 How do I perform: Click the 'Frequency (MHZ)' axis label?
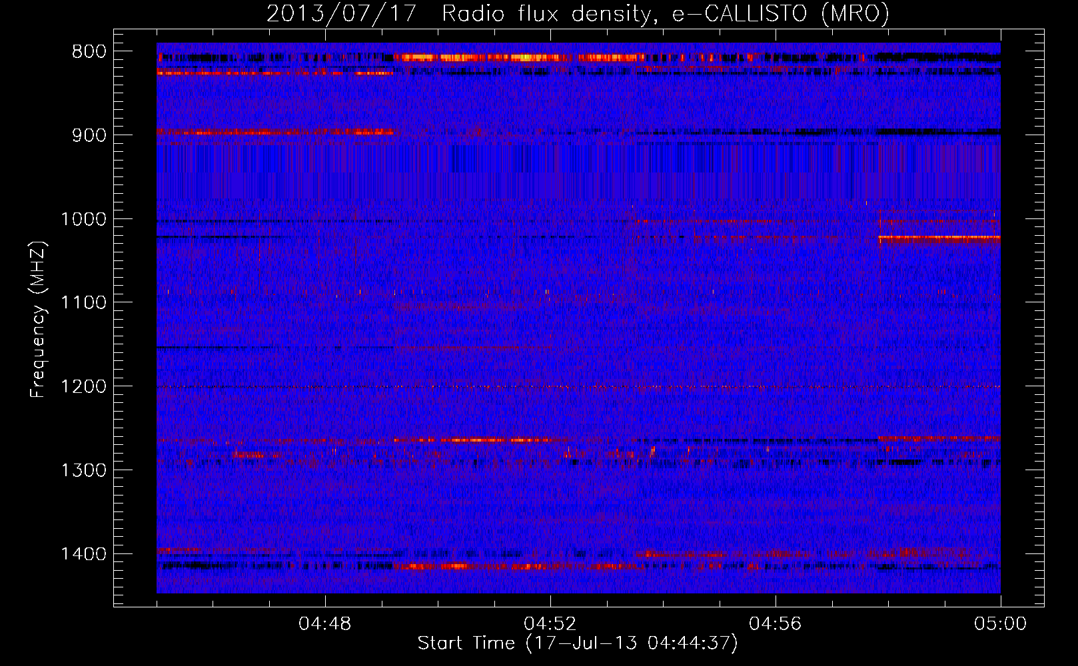point(38,319)
